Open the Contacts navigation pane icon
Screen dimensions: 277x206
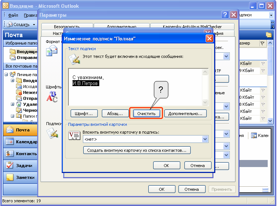tap(10, 154)
